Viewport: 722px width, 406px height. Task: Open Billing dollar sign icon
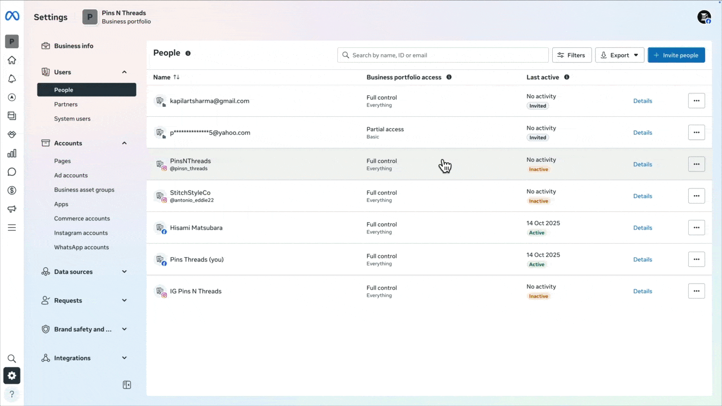[x=12, y=191]
